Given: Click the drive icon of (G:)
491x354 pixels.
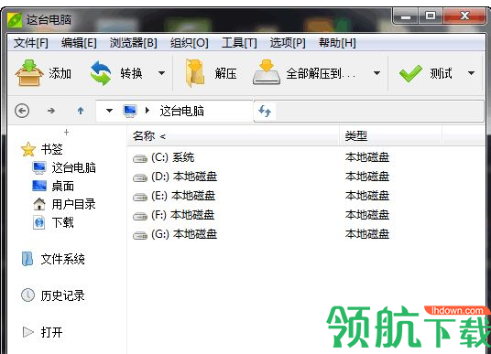Looking at the screenshot, I should coord(139,235).
